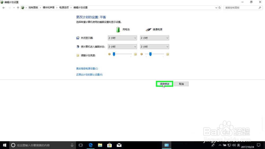Screen dimensions: 265x149
Task: Click the window title bar app icon
Action: tap(2, 2)
